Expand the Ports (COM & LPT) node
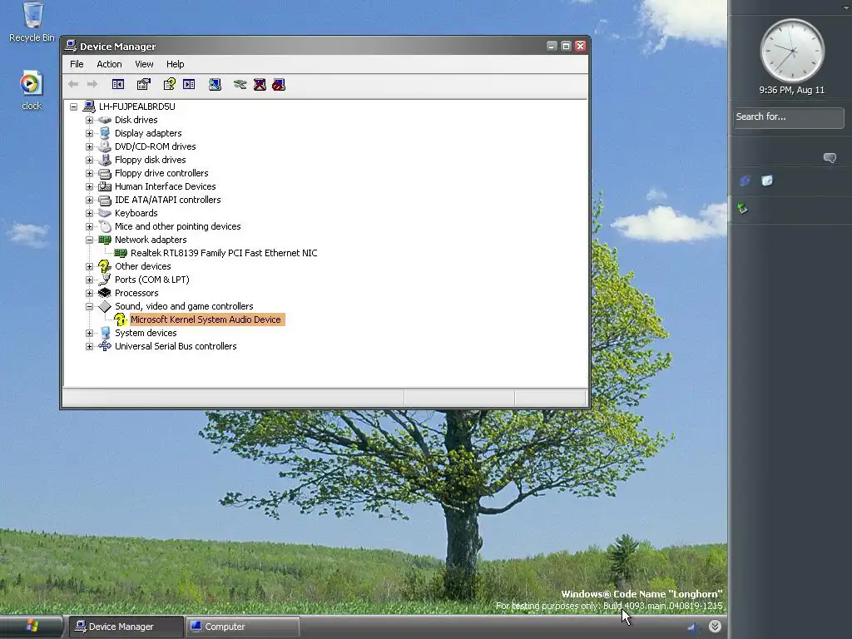The height and width of the screenshot is (639, 852). click(89, 280)
